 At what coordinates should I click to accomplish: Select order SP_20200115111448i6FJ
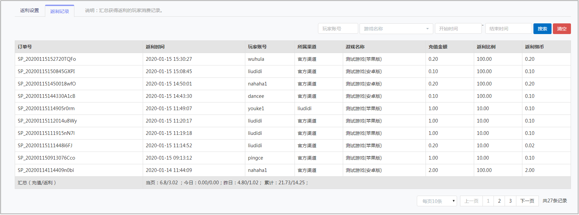click(x=45, y=146)
